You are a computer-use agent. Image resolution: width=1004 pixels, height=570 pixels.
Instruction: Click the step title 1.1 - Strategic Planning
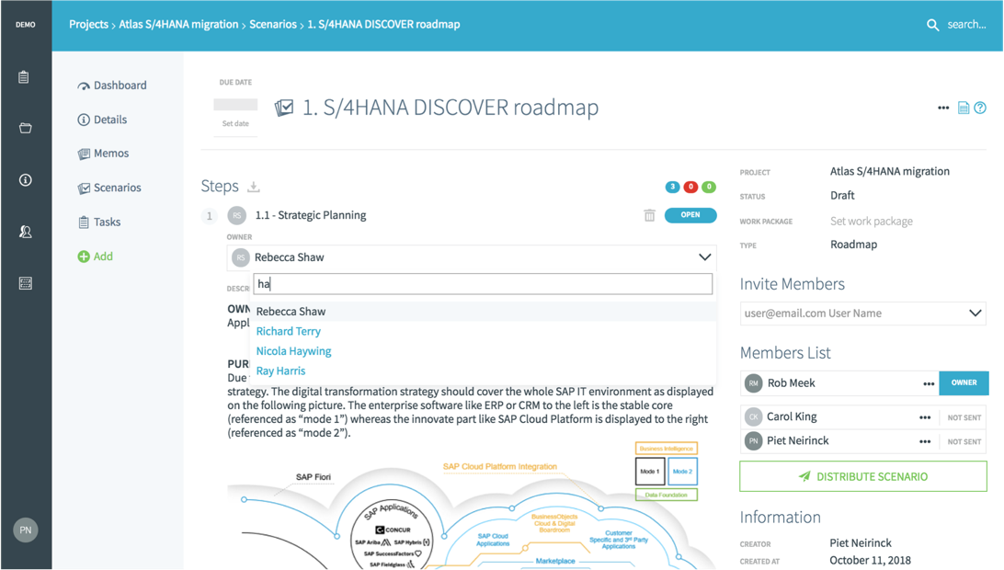311,215
